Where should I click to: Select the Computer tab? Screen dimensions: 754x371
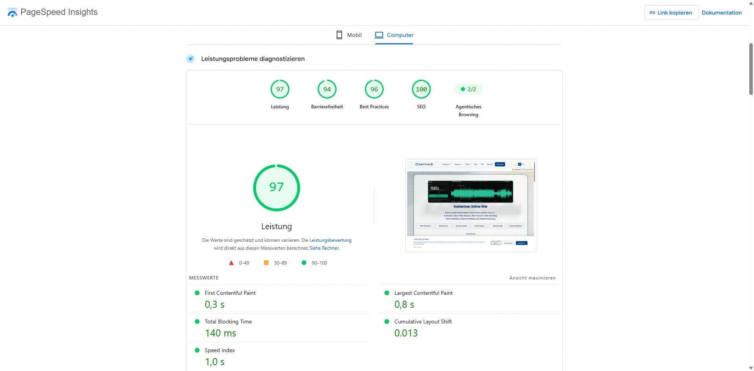click(394, 35)
